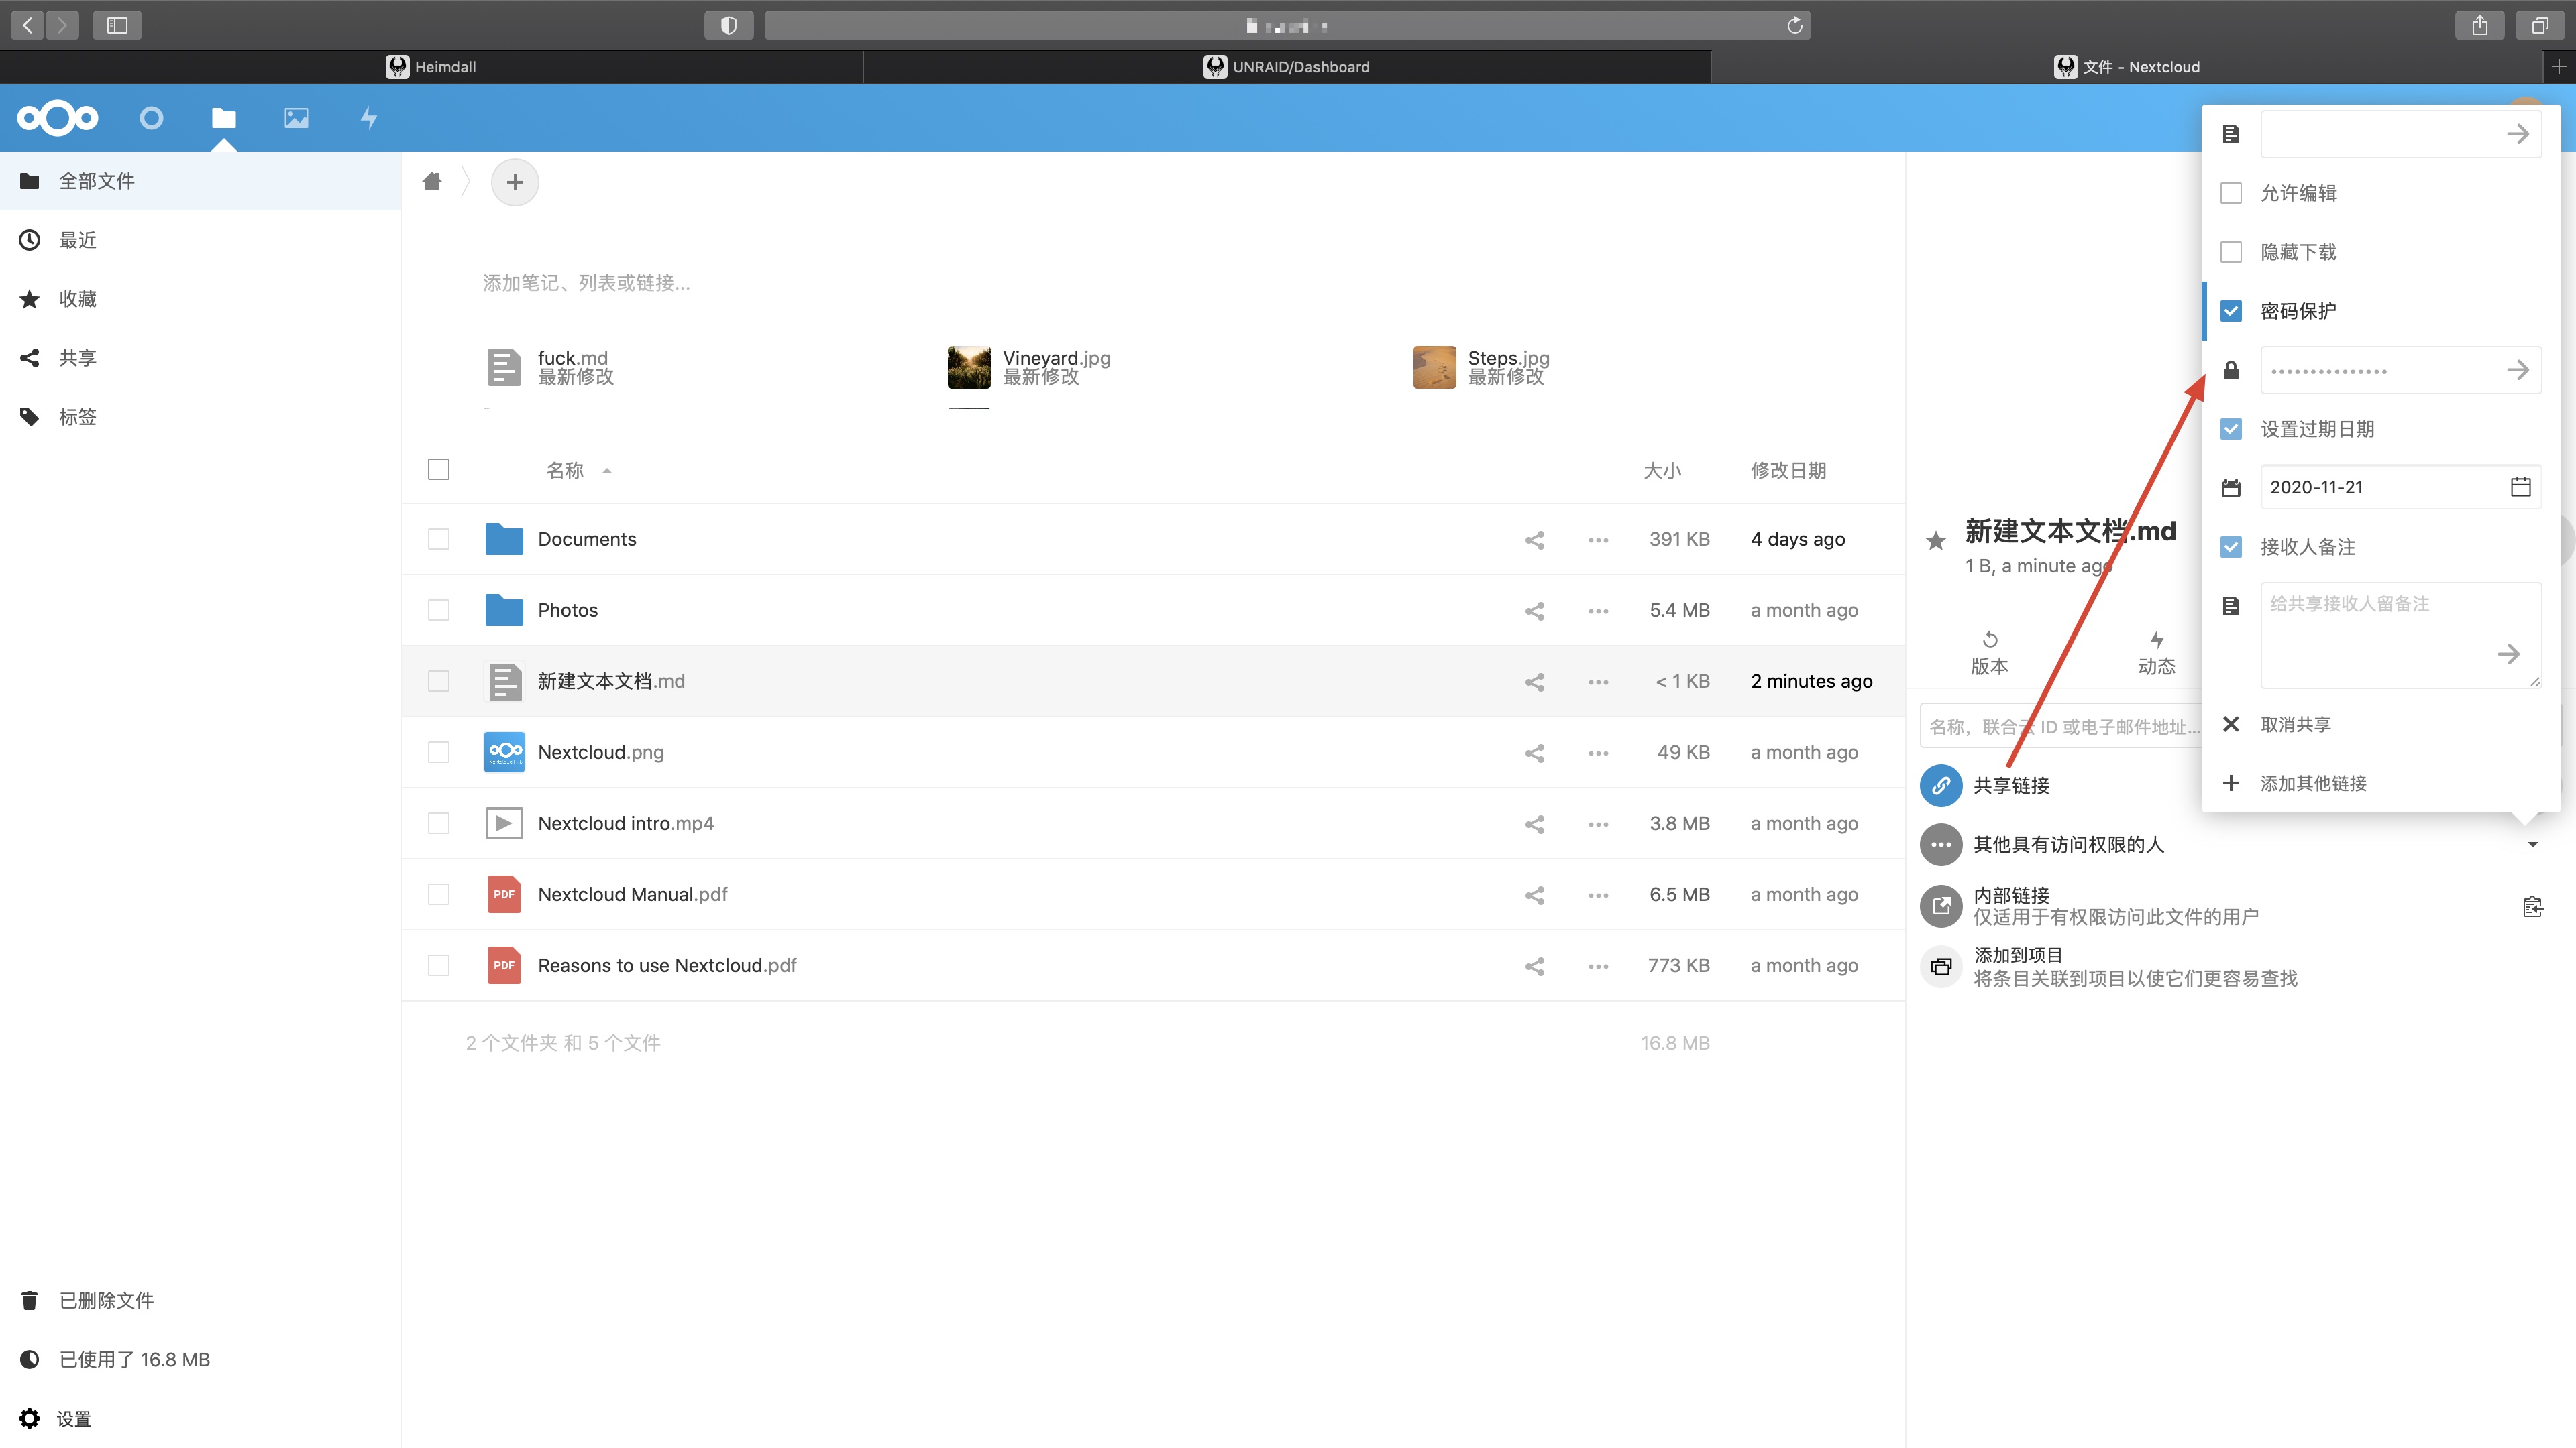Copy the internal link with the clipboard icon
Screen dimensions: 2576x1448
coord(2532,906)
